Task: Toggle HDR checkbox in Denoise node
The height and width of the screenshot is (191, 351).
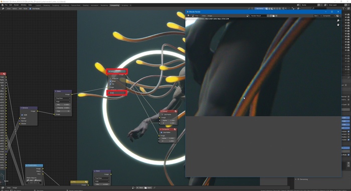Action: click(22, 115)
